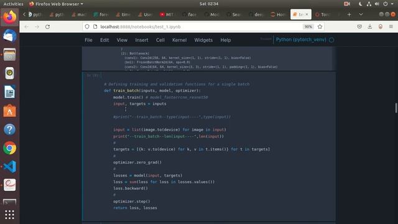Open the power system menu arrow
This screenshot has width=398, height=224.
pos(392,4)
